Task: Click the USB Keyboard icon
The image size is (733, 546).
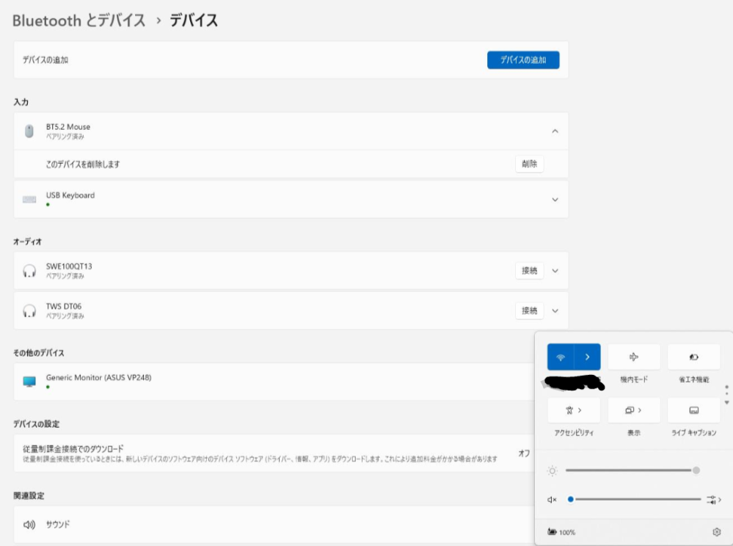Action: 29,200
